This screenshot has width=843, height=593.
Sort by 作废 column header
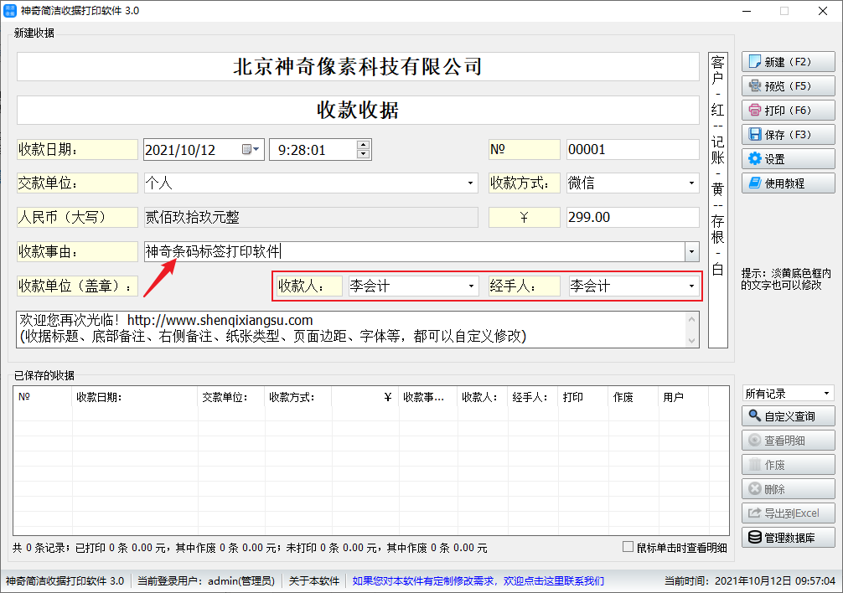[x=634, y=397]
